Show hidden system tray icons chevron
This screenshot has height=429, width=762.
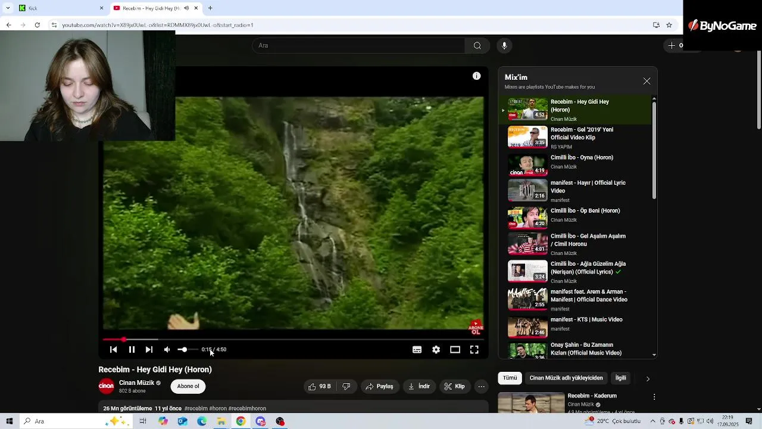pyautogui.click(x=652, y=421)
